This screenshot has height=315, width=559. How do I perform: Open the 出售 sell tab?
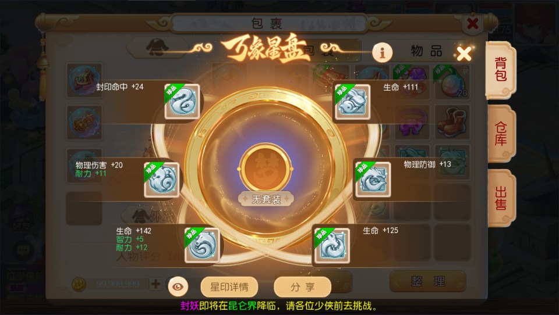[501, 198]
